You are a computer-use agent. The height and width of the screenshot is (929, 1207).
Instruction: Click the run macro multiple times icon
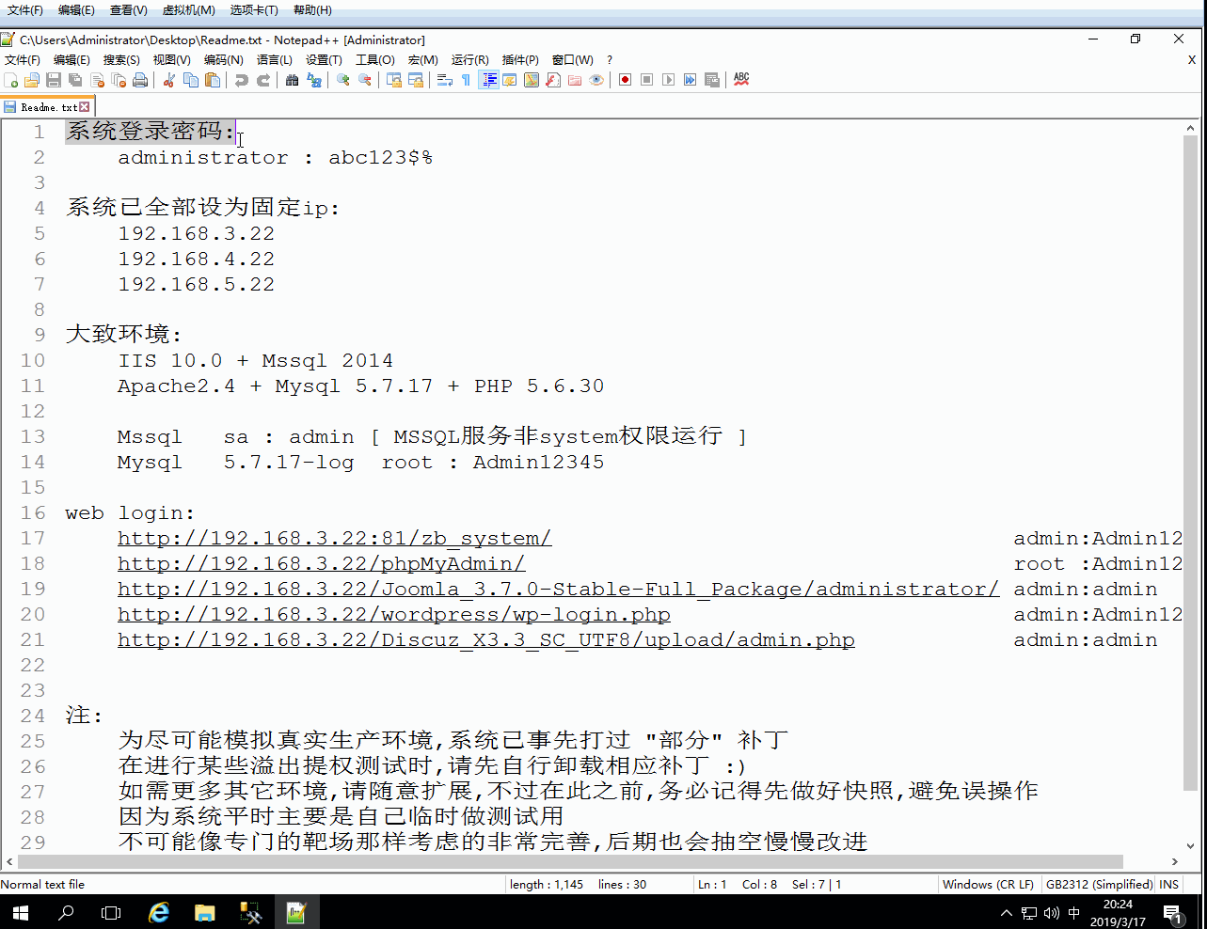pyautogui.click(x=690, y=80)
